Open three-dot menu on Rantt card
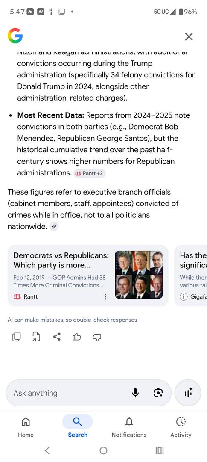207x462 pixels. 105,297
